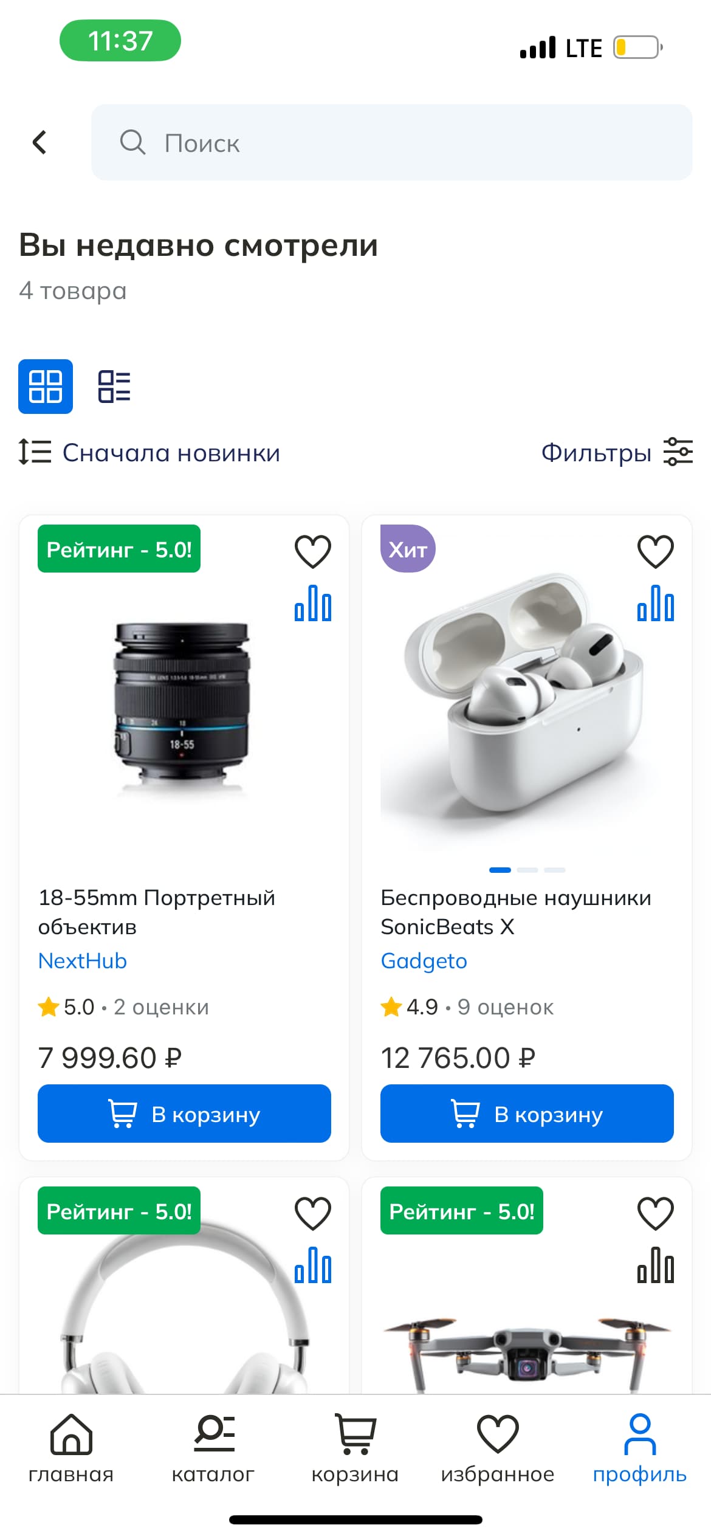This screenshot has height=1539, width=711.
Task: Tap the sort order icon
Action: (x=35, y=452)
